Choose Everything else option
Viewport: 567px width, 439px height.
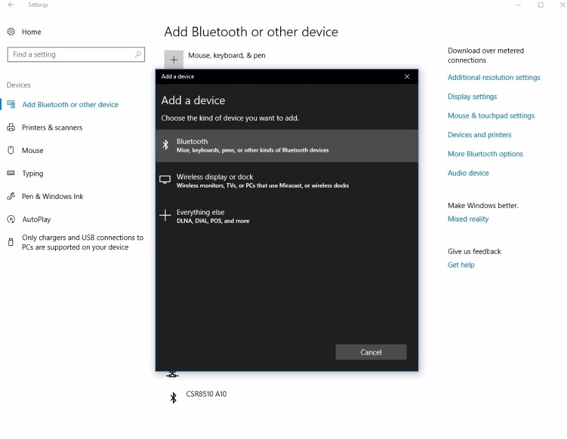pyautogui.click(x=287, y=216)
